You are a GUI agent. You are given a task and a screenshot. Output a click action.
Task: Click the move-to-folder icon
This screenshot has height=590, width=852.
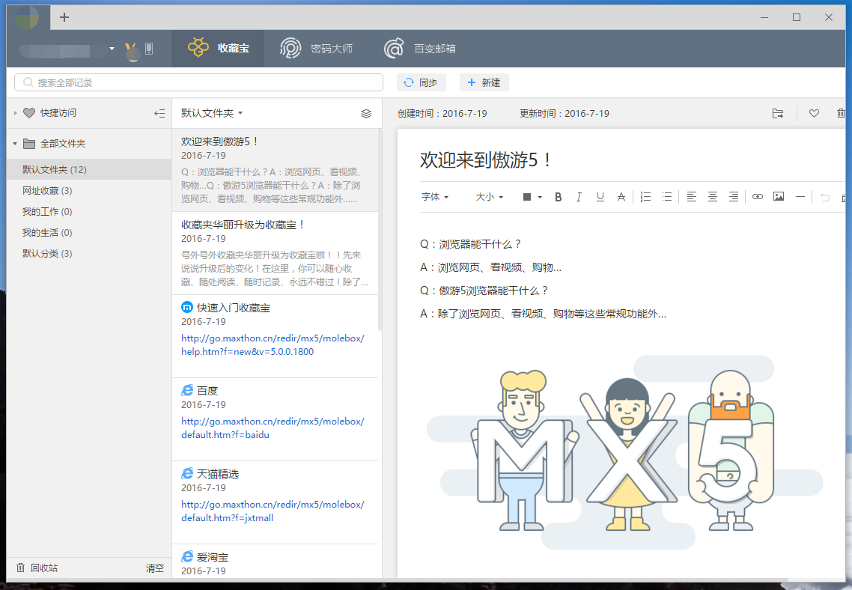778,114
